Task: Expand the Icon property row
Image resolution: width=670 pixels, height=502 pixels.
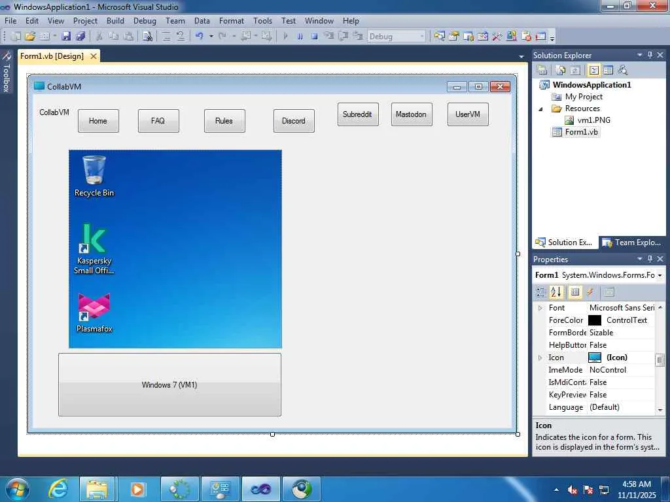Action: coord(540,358)
